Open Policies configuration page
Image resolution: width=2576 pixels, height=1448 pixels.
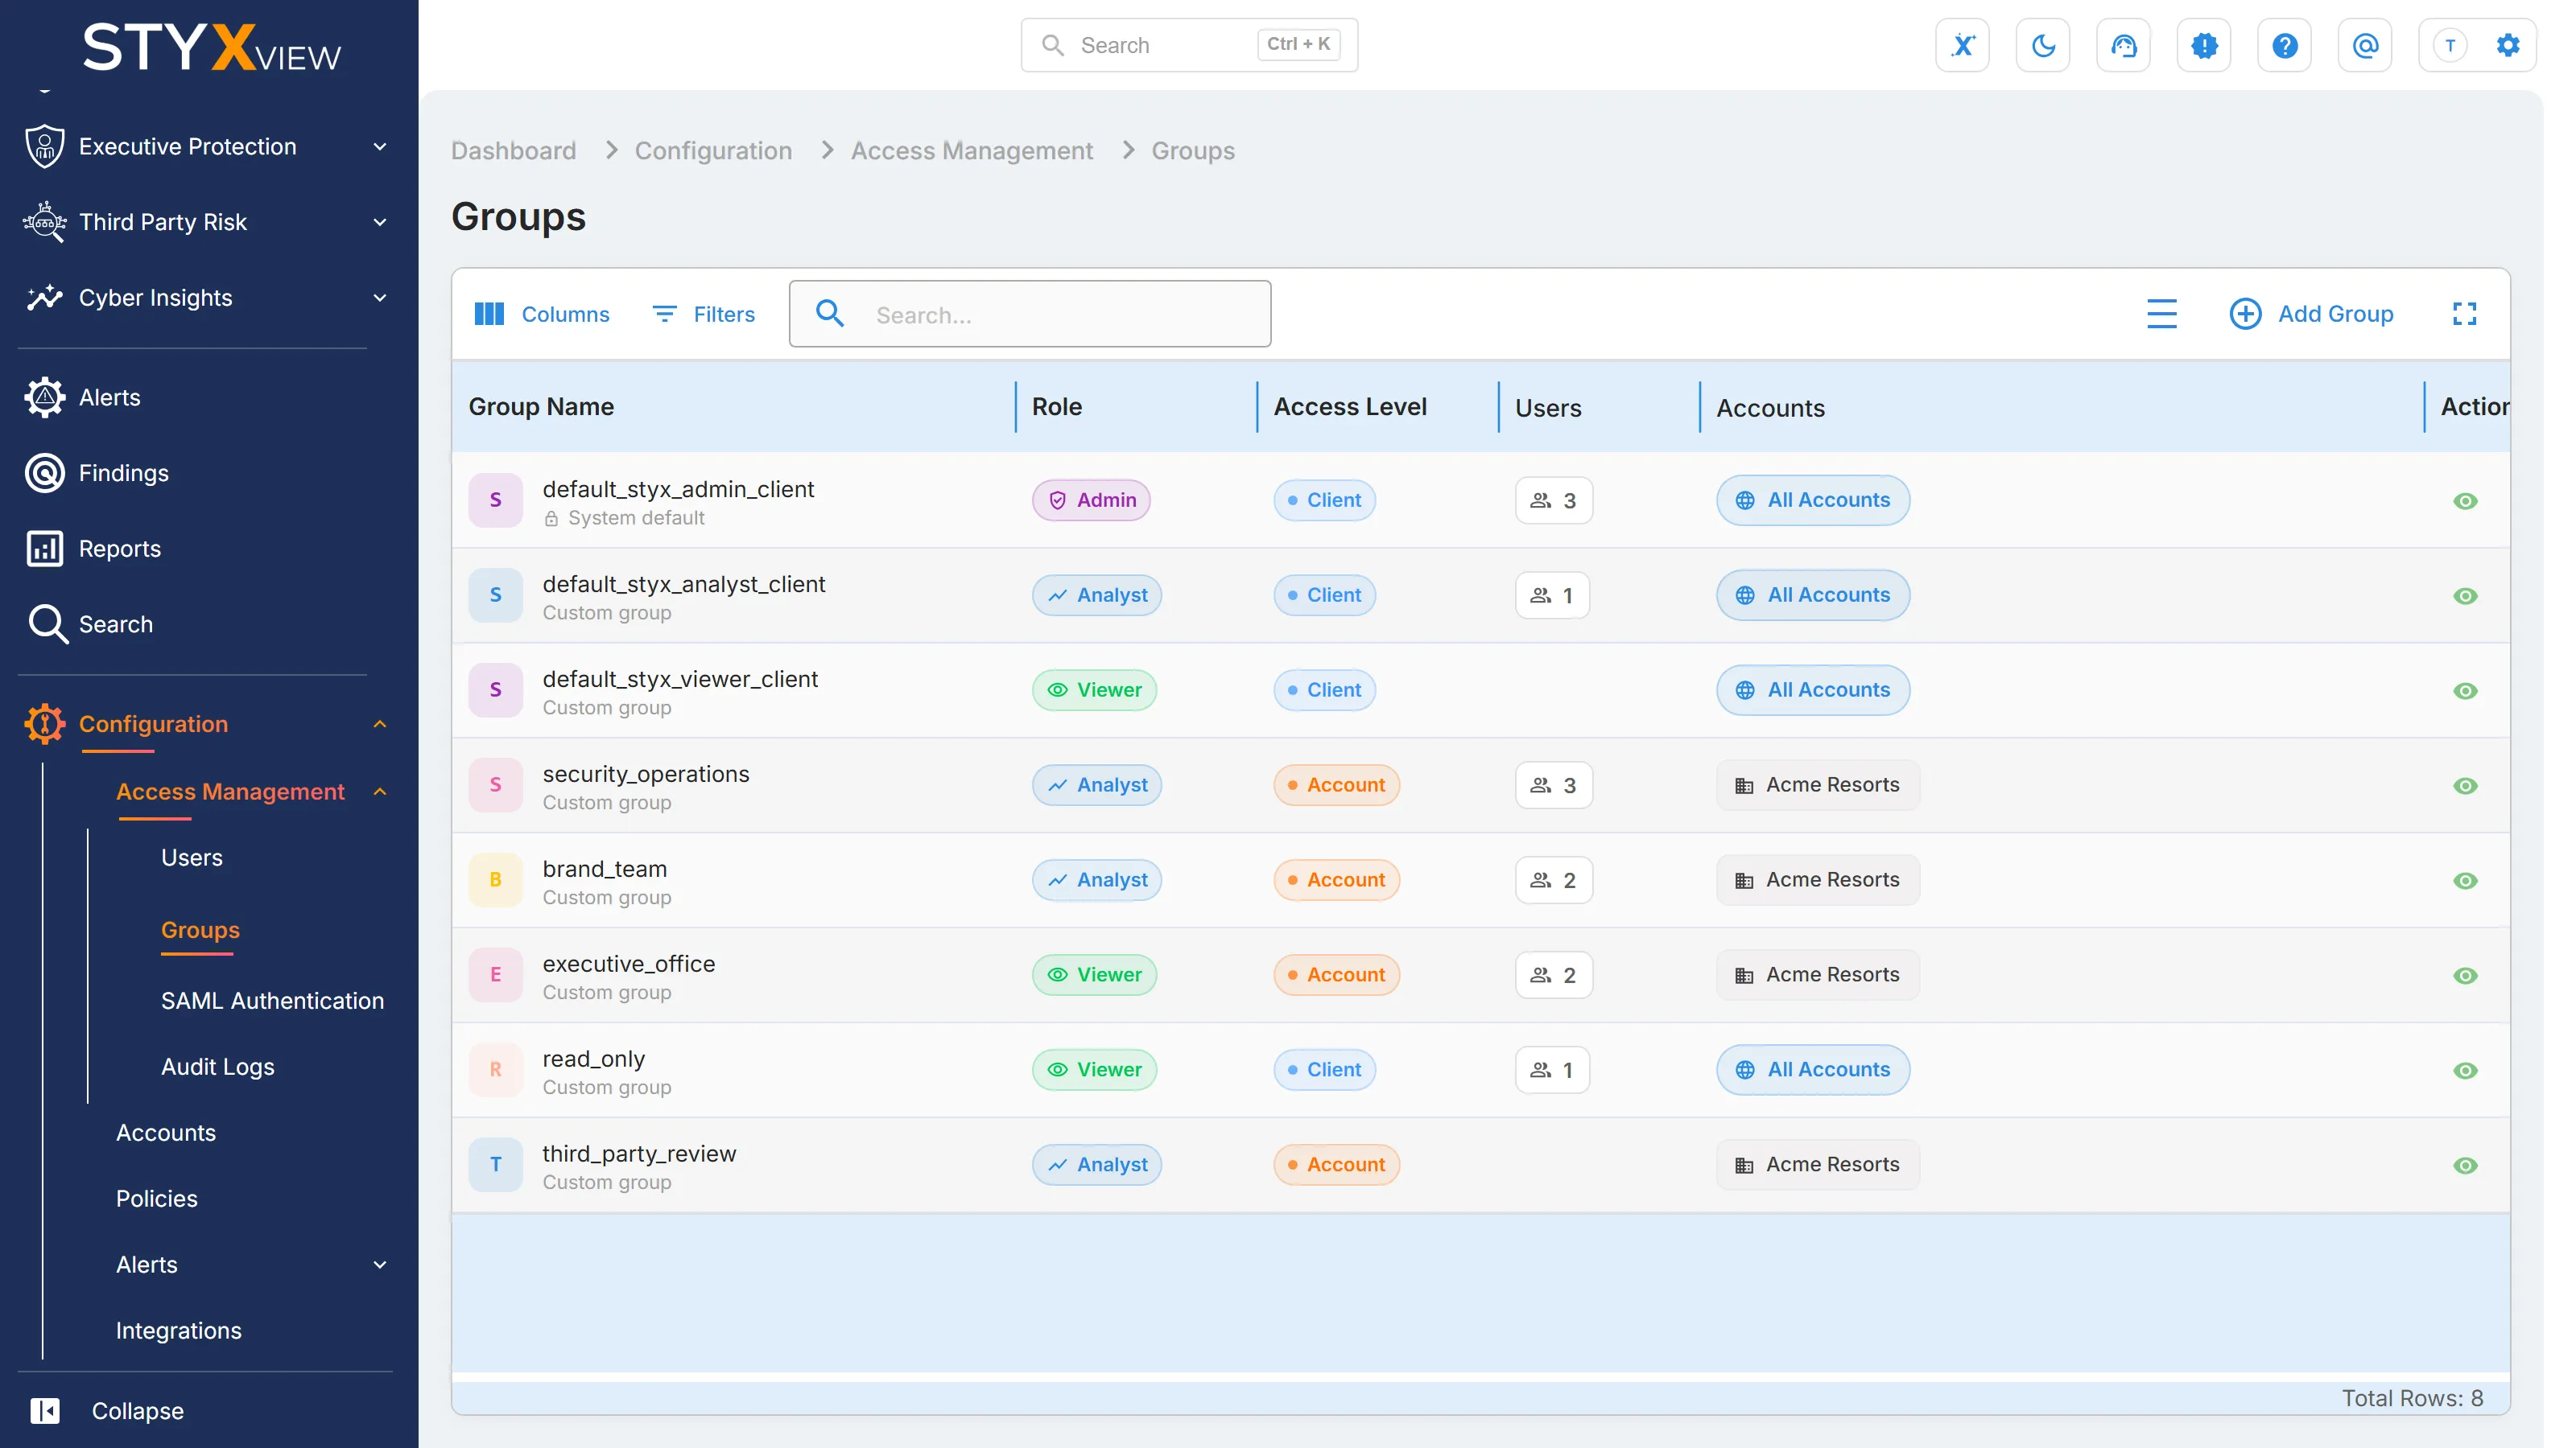(157, 1198)
